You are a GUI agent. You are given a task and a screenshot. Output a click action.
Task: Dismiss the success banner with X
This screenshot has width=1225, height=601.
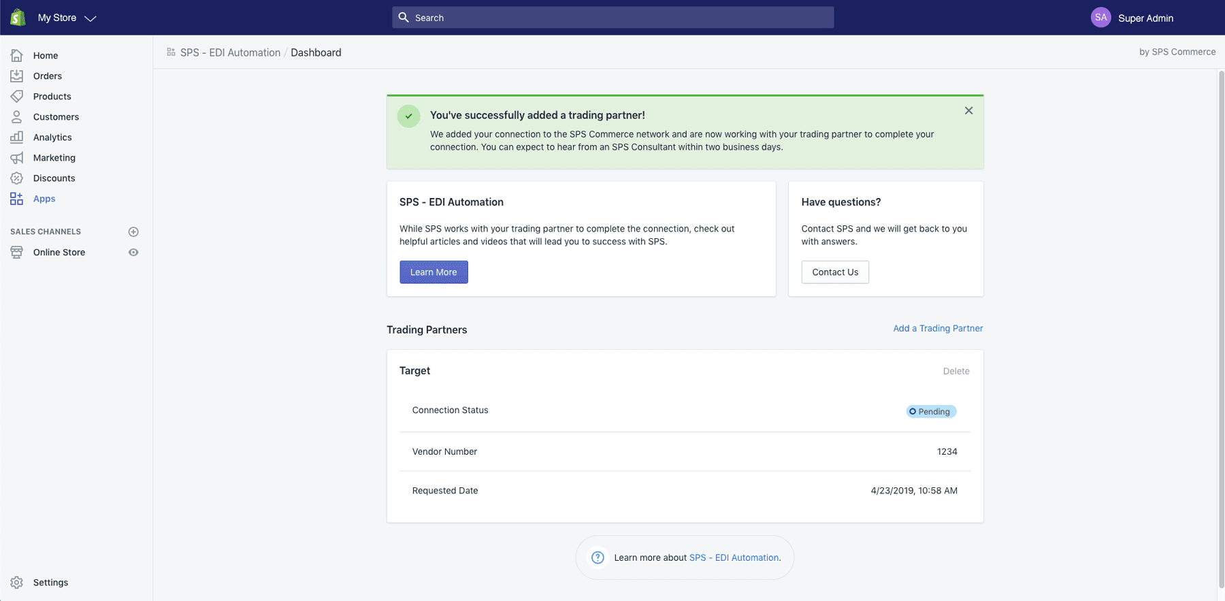click(968, 110)
